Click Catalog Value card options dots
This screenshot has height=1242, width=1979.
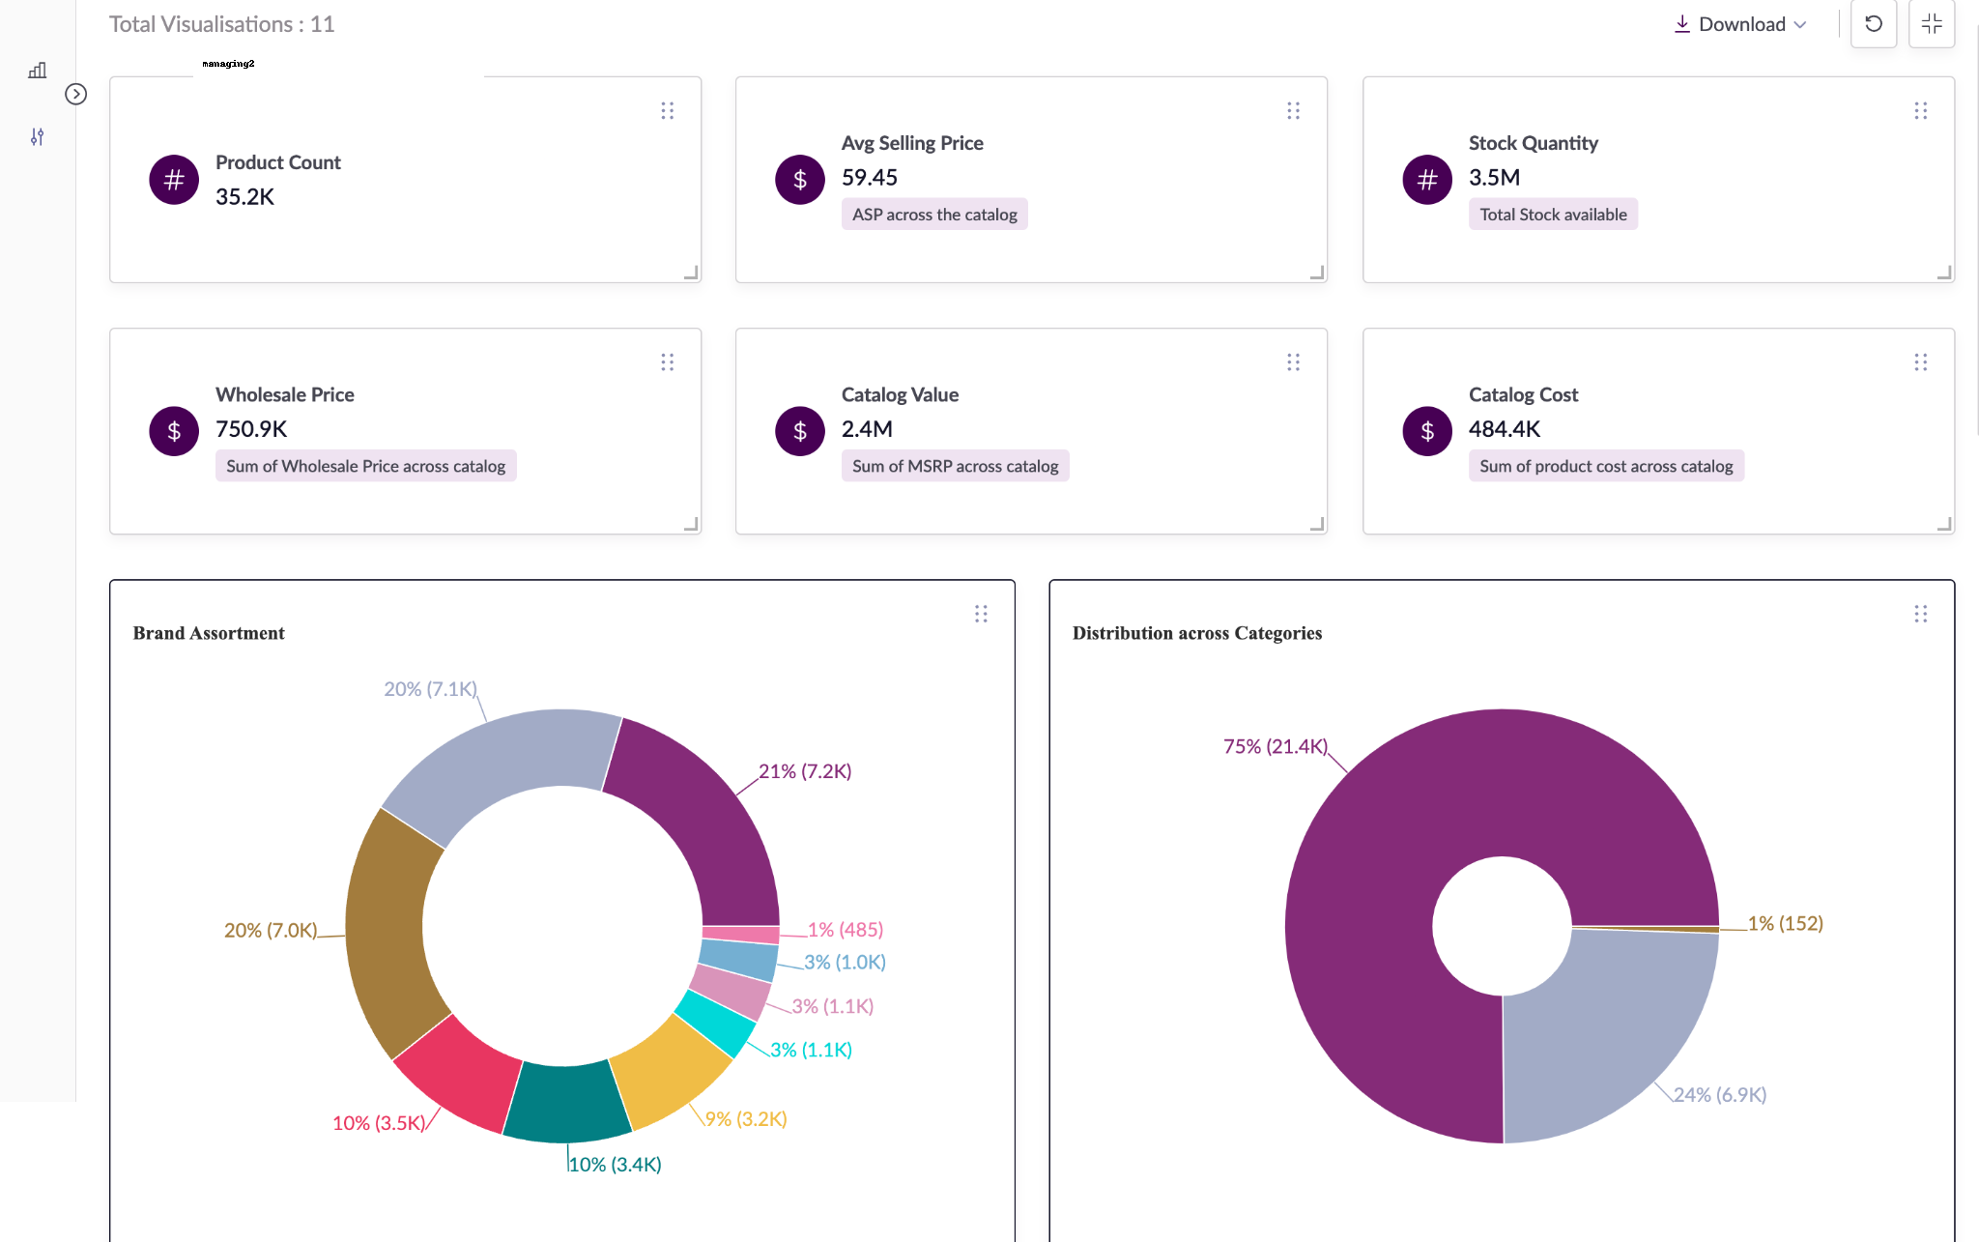(1293, 361)
